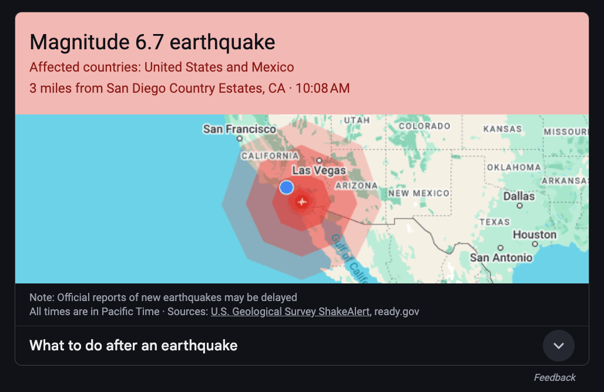
Task: Click the ARIZONA state label on map
Action: [x=356, y=185]
